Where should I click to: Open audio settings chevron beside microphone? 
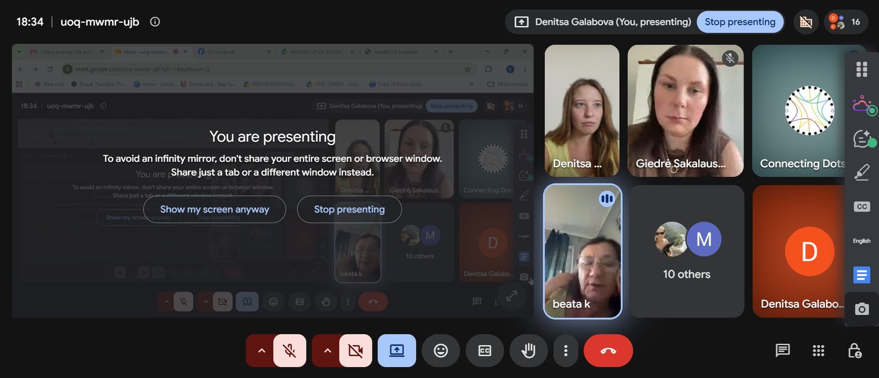coord(262,351)
